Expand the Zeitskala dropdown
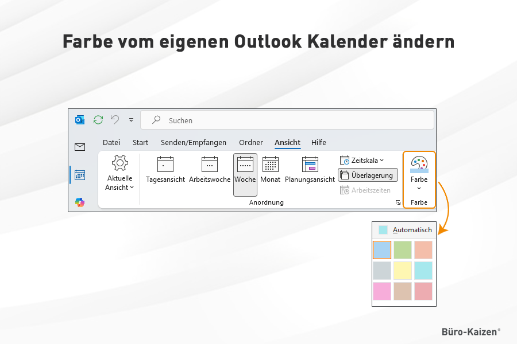Image resolution: width=517 pixels, height=344 pixels. pos(362,161)
